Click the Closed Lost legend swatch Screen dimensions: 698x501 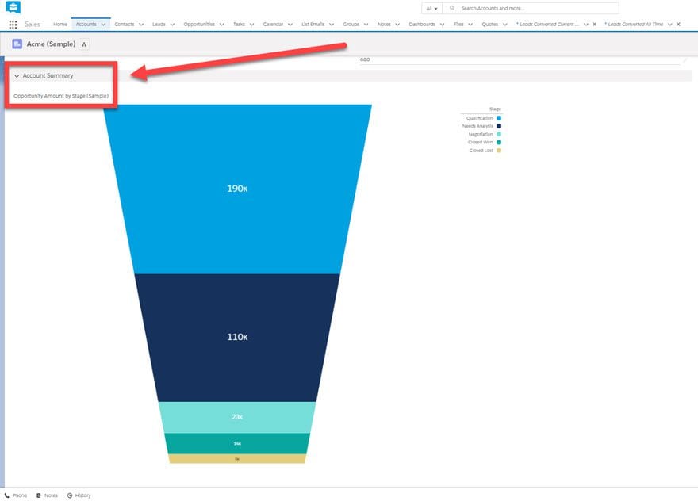tap(499, 151)
